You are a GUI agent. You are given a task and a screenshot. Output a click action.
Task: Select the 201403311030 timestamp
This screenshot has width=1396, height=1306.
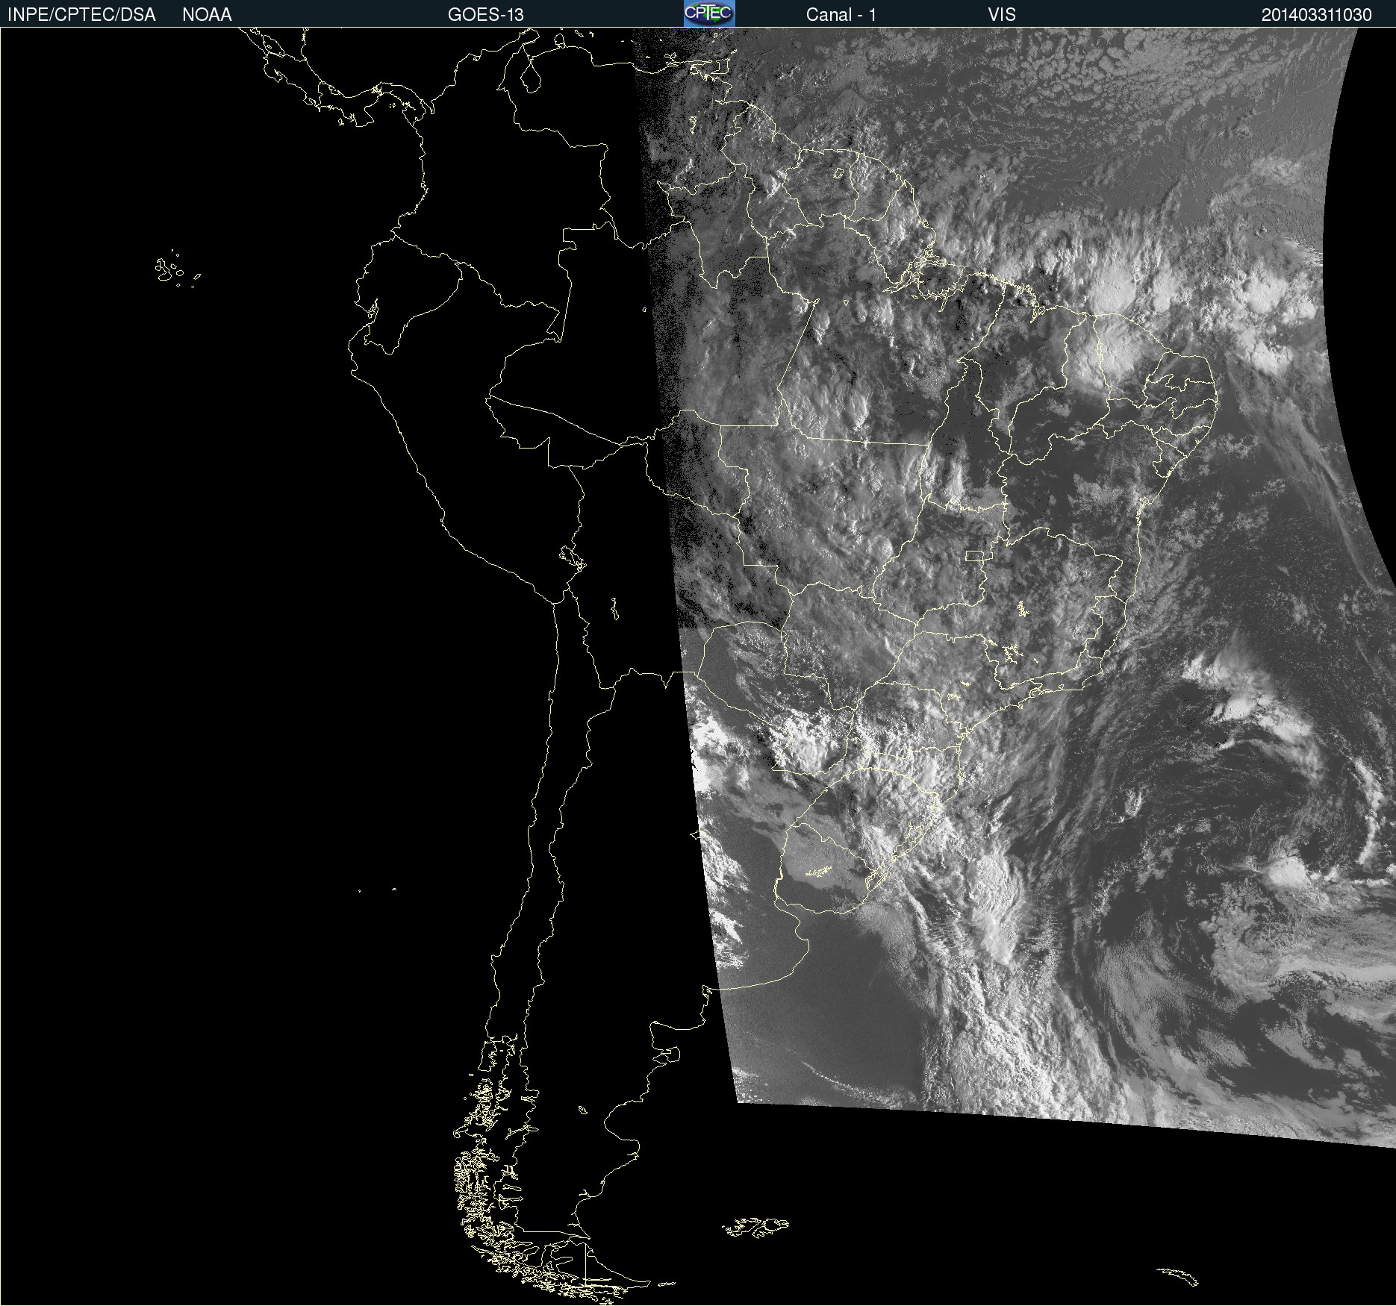click(1316, 15)
